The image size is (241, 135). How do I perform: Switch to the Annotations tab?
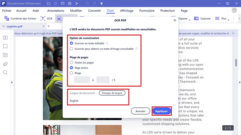pyautogui.click(x=56, y=10)
